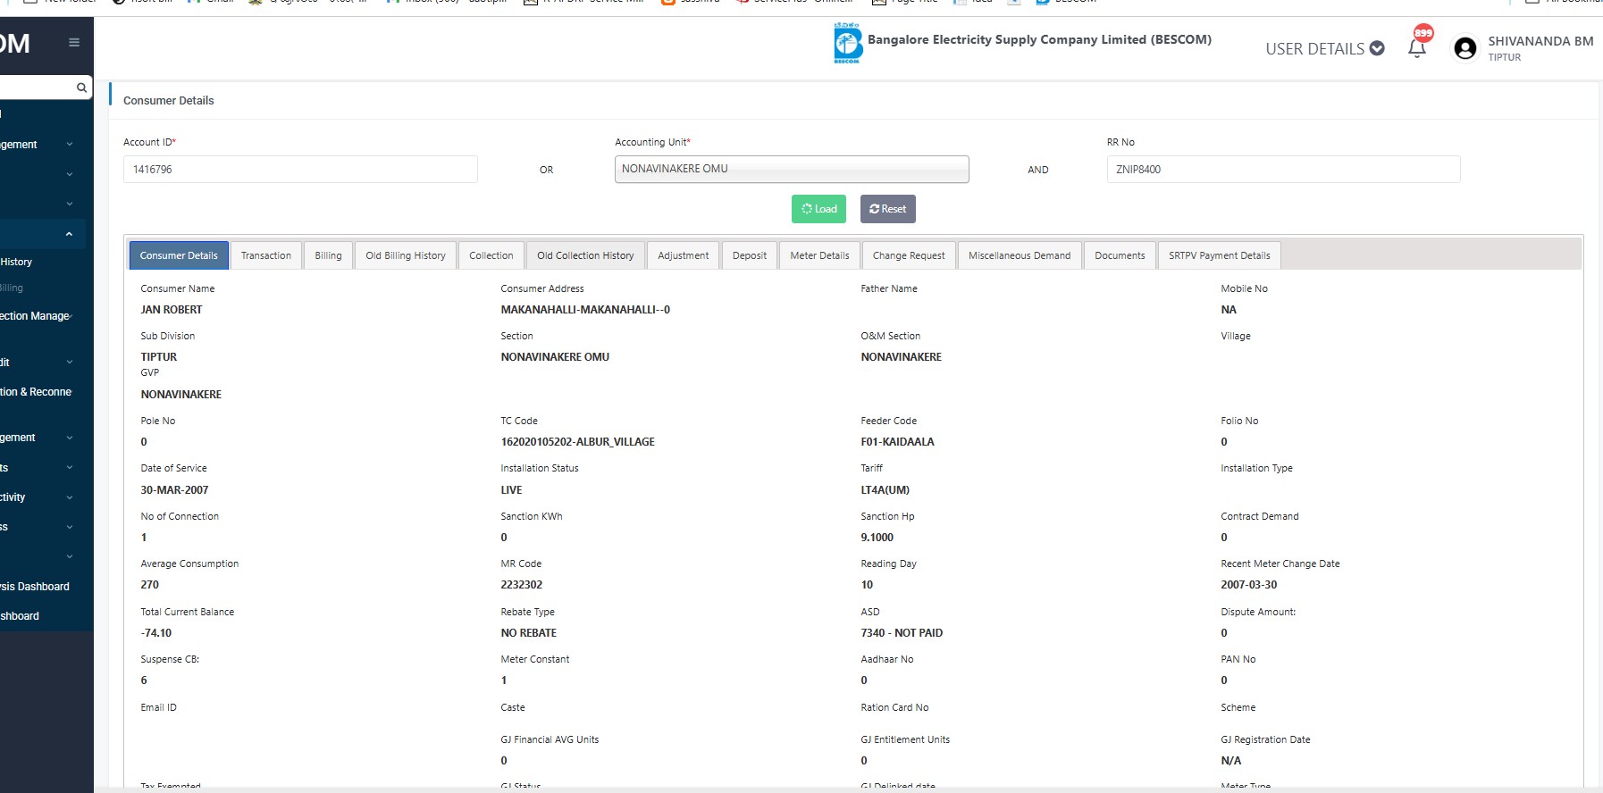Expand the sidebar chevron on the 'ctivity' row
1603x793 pixels.
click(70, 497)
